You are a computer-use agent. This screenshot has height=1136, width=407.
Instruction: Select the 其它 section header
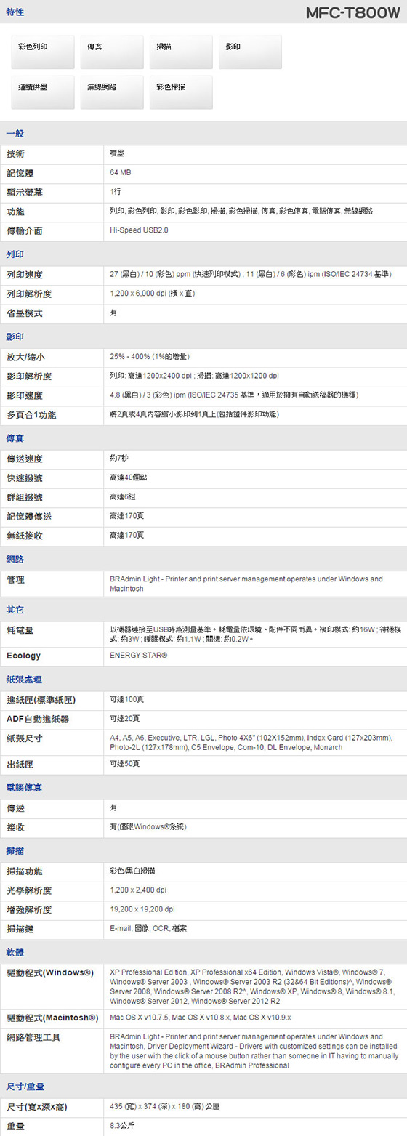(x=15, y=609)
